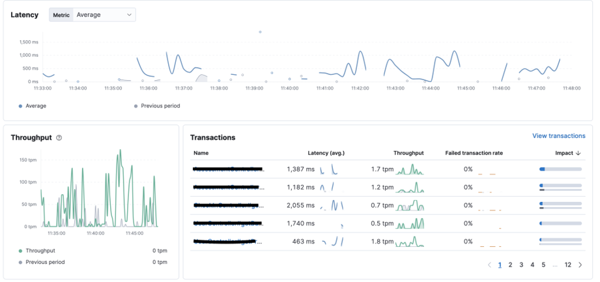Viewport: 600px width, 282px height.
Task: Toggle the Previous period legend in Latency
Action: (x=157, y=106)
